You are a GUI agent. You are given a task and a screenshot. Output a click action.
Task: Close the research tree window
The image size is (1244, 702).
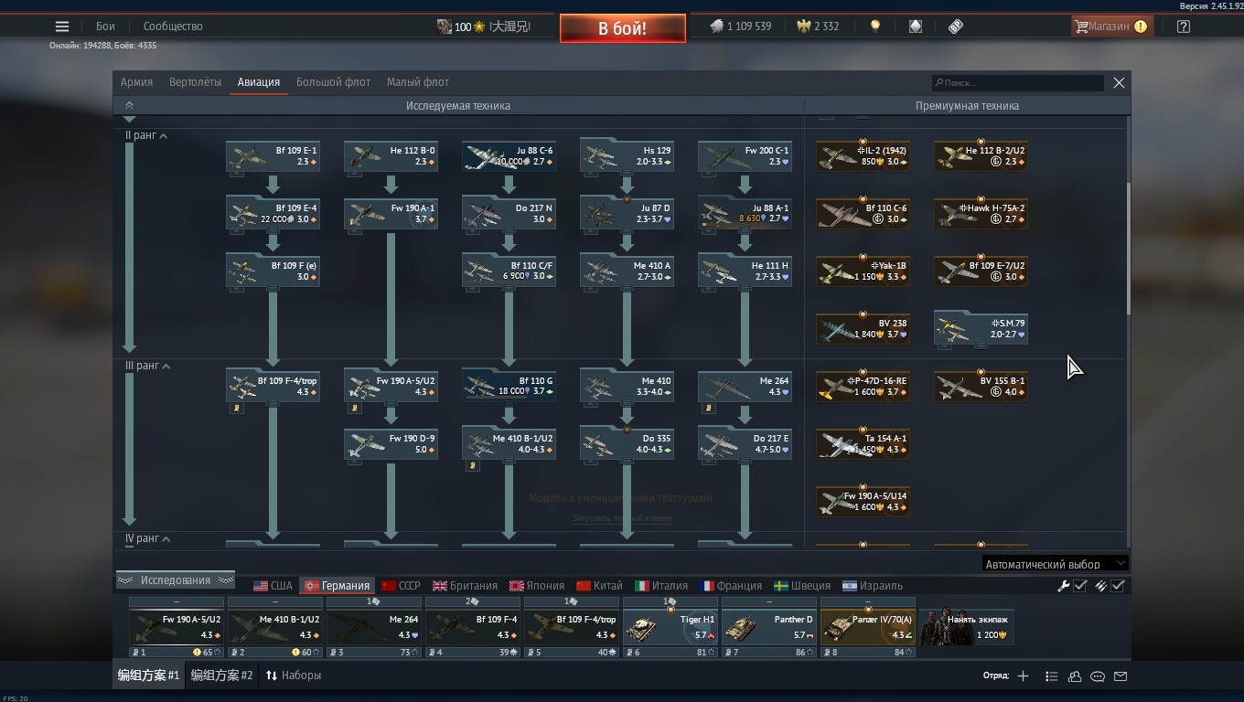(1119, 83)
